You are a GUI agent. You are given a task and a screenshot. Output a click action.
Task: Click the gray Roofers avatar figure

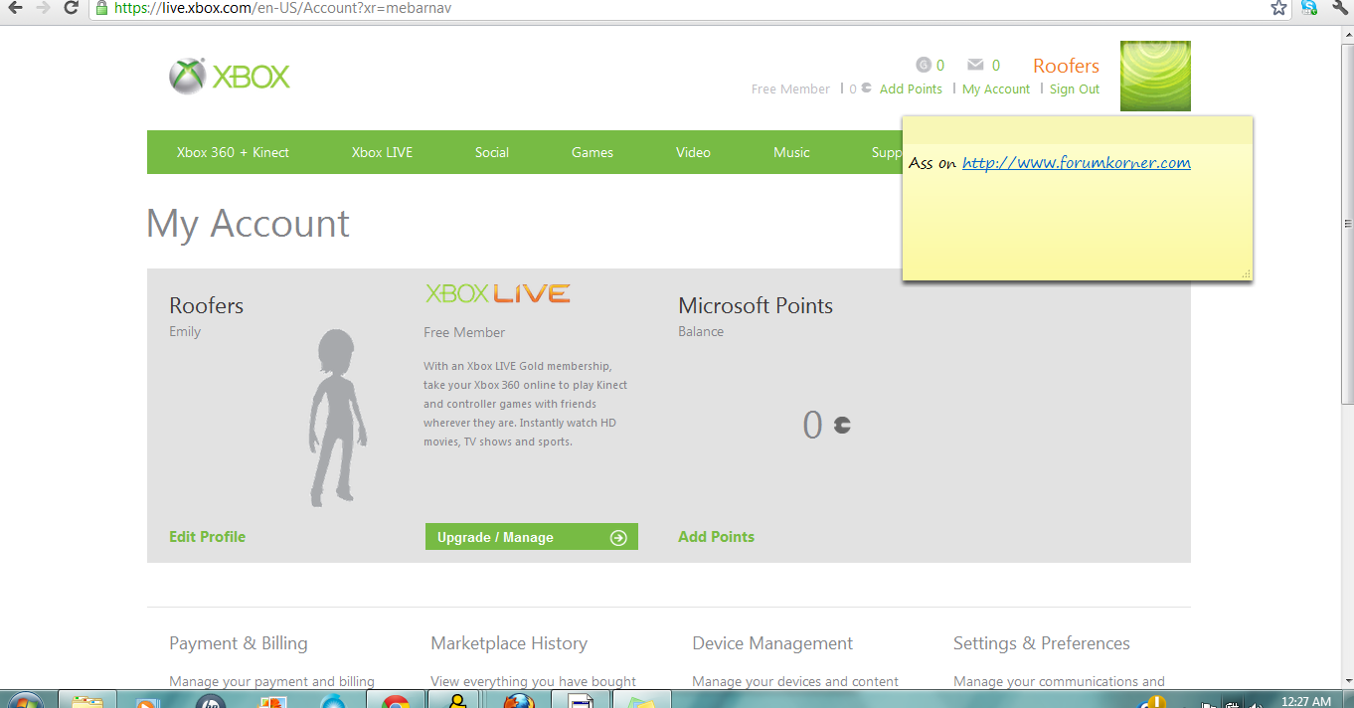[x=338, y=418]
